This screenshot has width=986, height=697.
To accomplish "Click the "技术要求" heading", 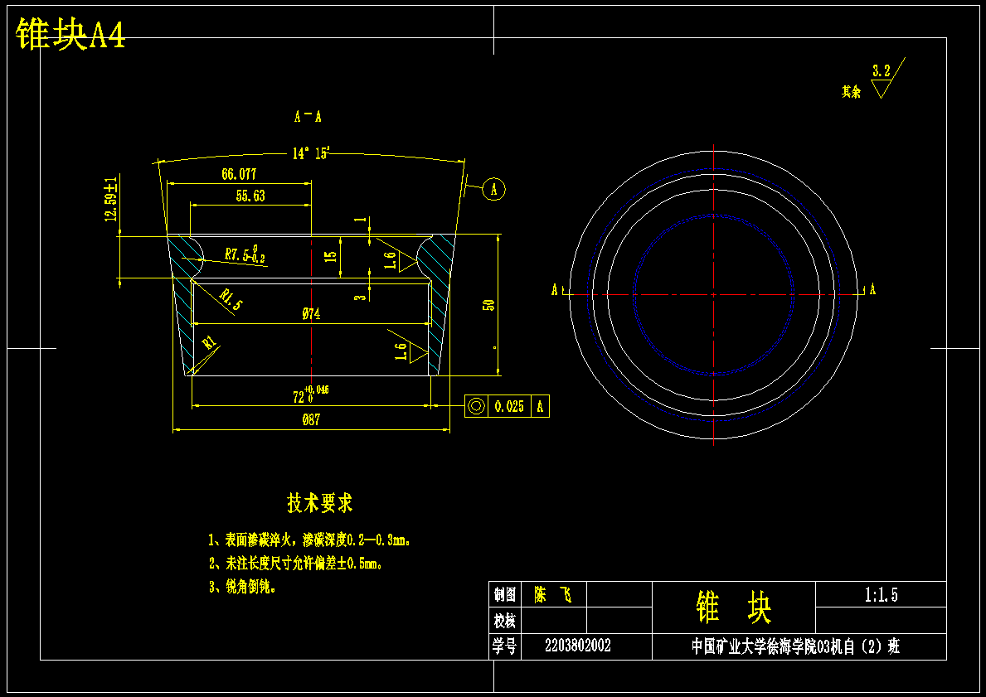I will (x=319, y=503).
